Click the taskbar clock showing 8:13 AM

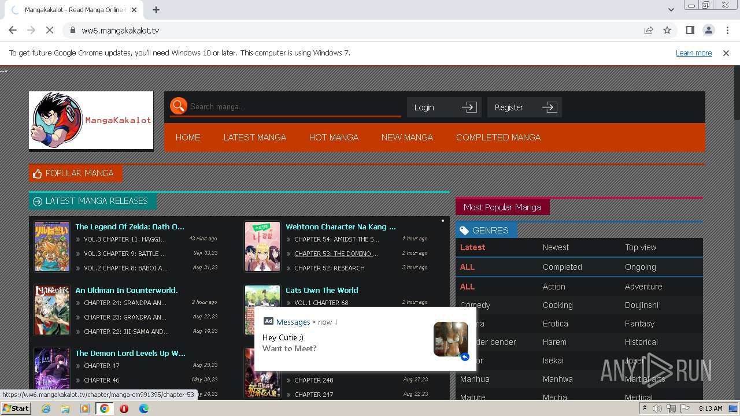tap(711, 408)
